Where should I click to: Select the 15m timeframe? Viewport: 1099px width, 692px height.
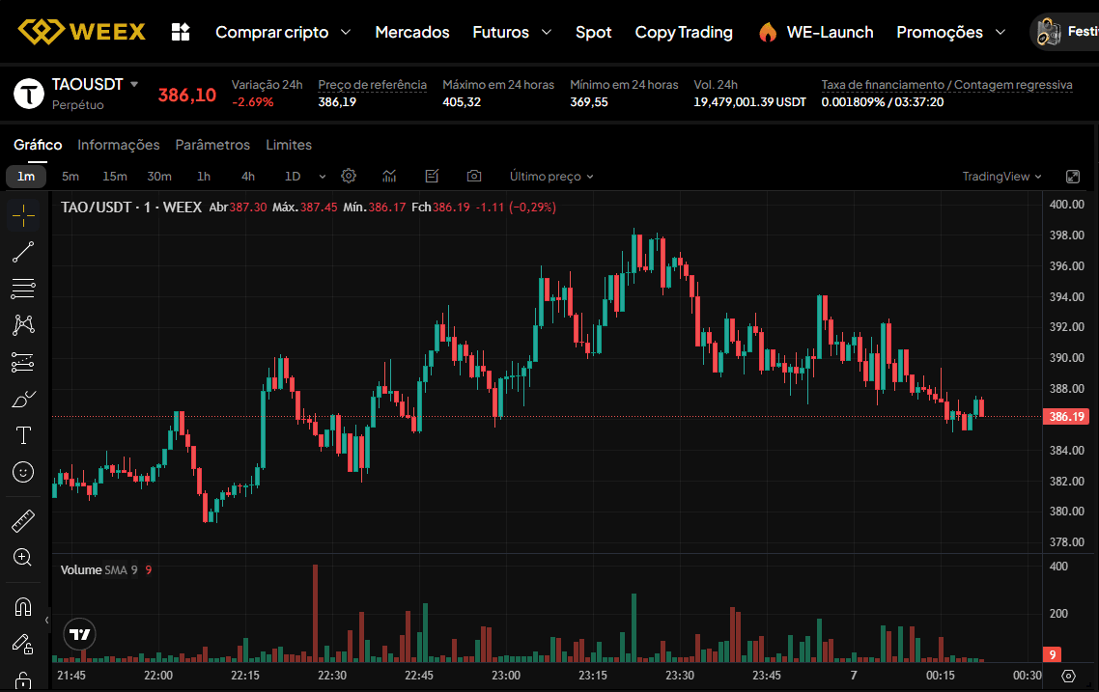(115, 177)
